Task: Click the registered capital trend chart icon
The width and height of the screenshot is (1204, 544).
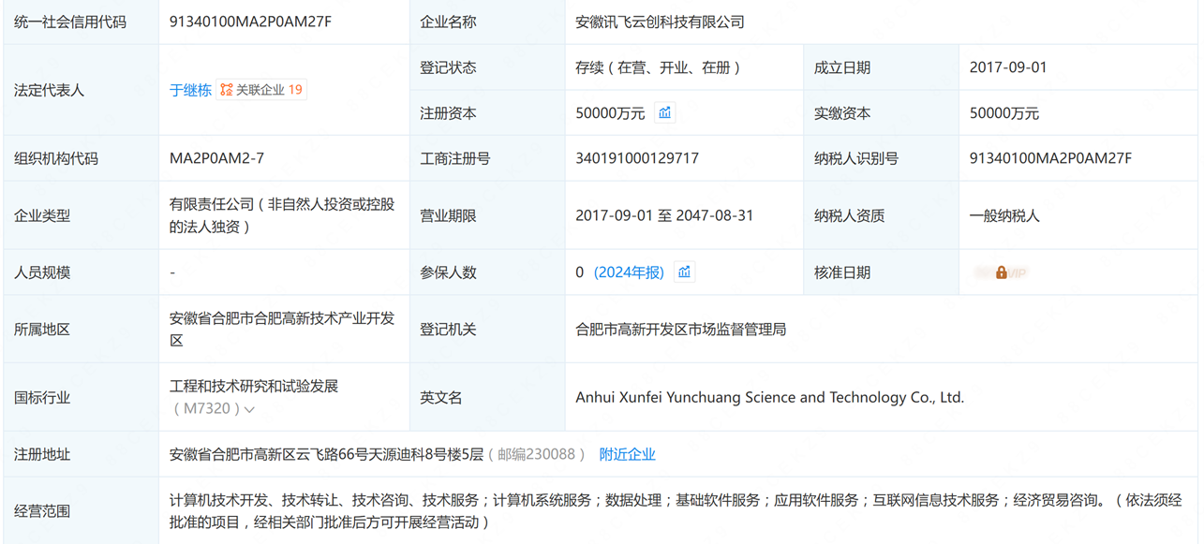Action: (x=664, y=113)
